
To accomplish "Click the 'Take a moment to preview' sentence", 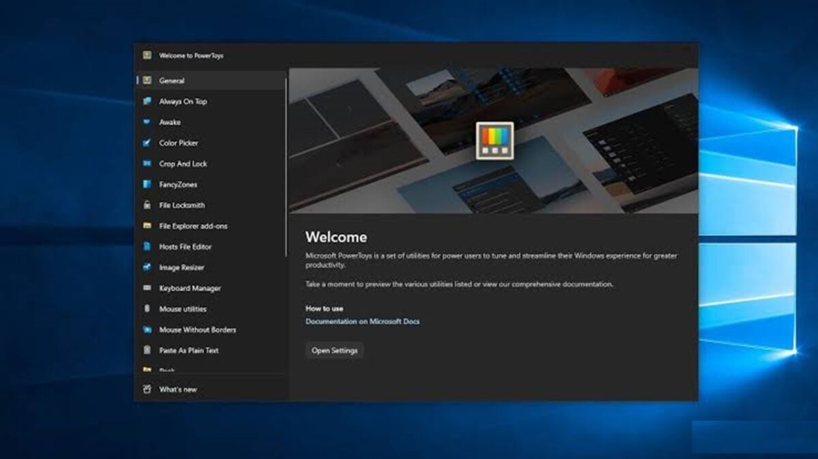I will point(459,284).
